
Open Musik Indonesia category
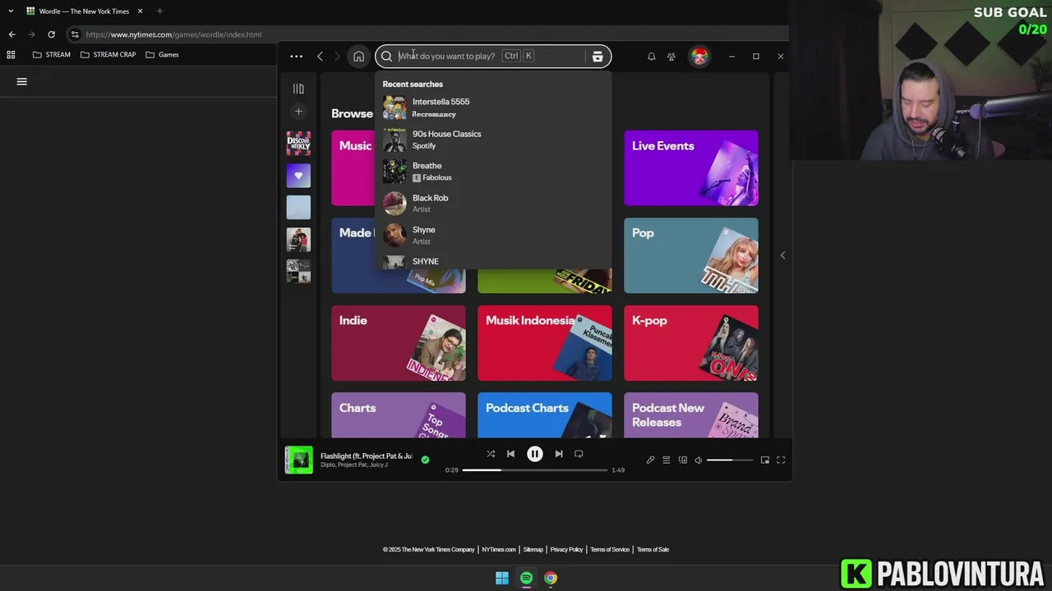pyautogui.click(x=545, y=343)
